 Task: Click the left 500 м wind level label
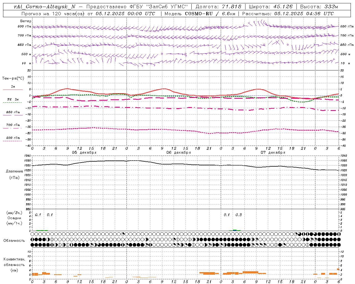pos(27,54)
